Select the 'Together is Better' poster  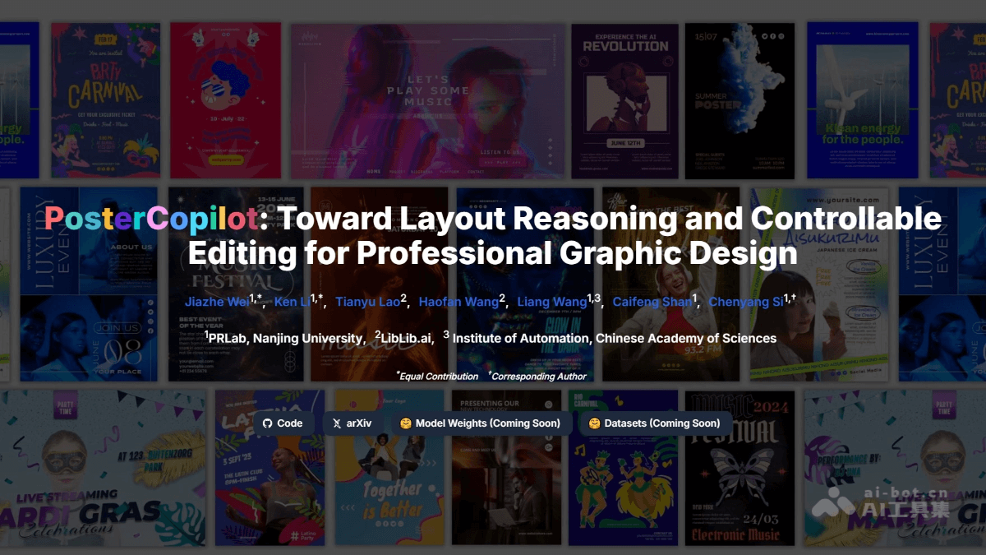point(391,468)
